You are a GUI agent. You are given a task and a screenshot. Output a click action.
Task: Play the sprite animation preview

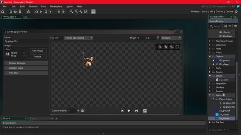(129, 111)
